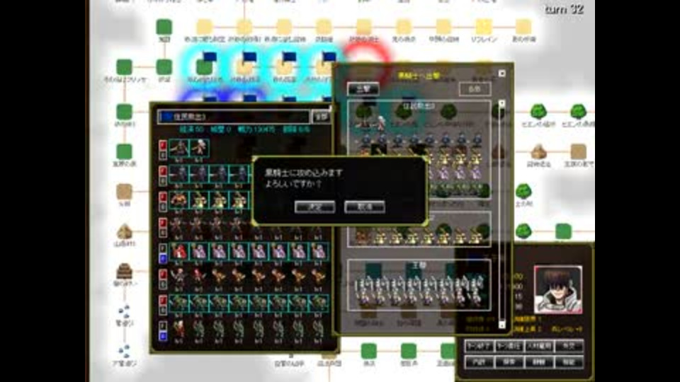
Task: Click the last button in command panel bottom row
Action: (569, 361)
